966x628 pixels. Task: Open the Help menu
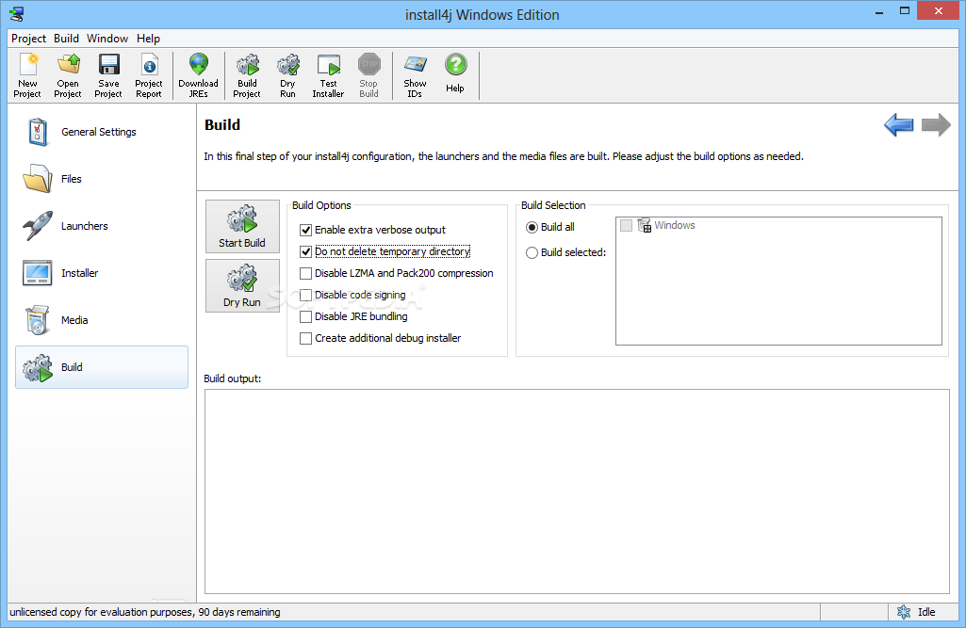149,39
